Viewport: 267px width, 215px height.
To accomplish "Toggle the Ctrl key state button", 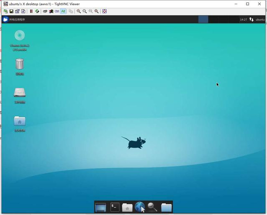I will 57,11.
